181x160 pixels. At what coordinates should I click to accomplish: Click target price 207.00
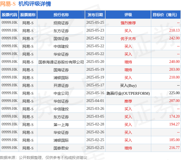click(174, 101)
